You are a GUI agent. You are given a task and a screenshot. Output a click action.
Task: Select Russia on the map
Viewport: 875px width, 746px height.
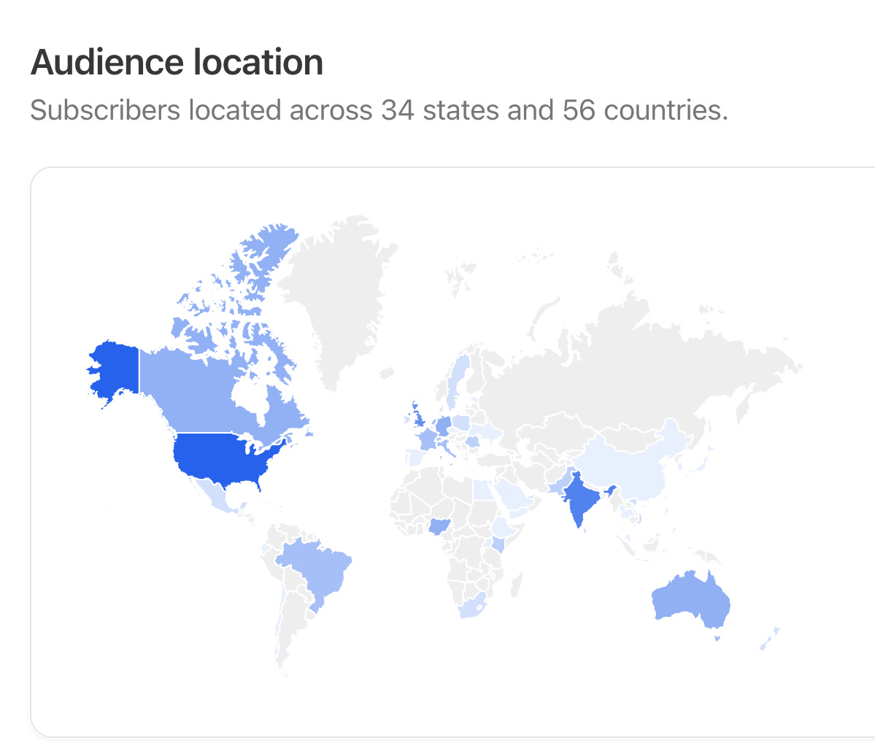point(614,380)
